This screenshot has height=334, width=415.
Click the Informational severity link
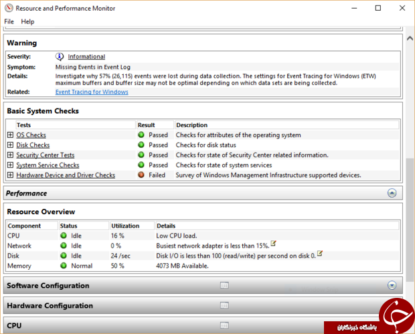(86, 57)
